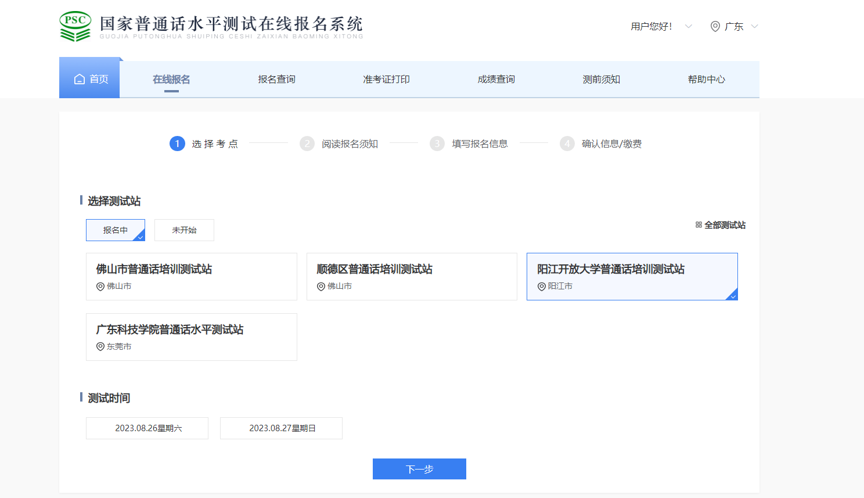
Task: Switch to 成绩查询 tab
Action: 496,79
